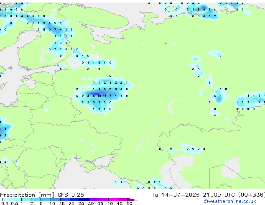Pick the 15–20 mm blue legend swatch
Viewport: 265px width, 205px height.
point(65,200)
